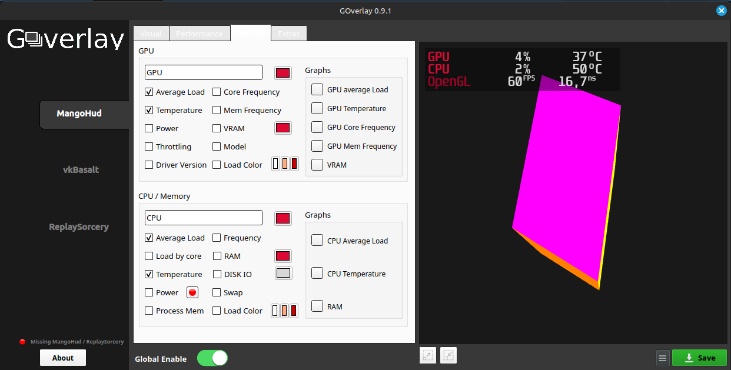Open the GPU text color swatch
The image size is (731, 370).
(x=283, y=73)
